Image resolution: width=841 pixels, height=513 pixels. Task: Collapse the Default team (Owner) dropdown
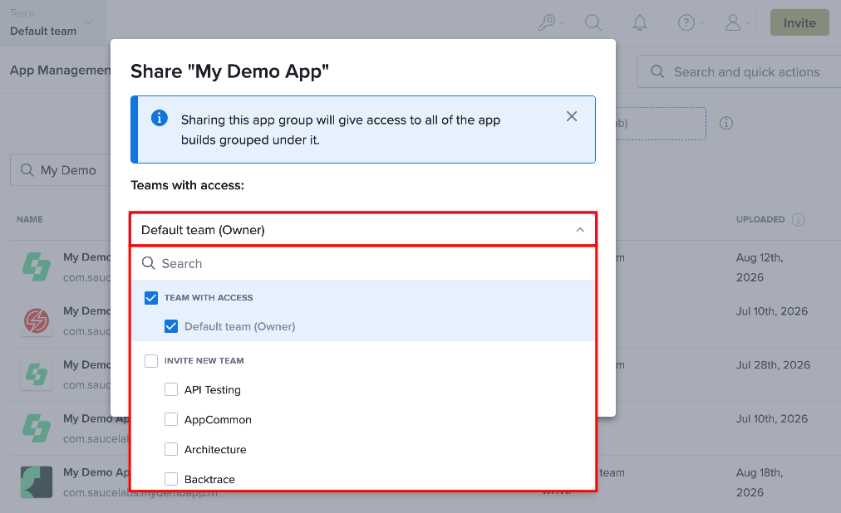coord(363,230)
